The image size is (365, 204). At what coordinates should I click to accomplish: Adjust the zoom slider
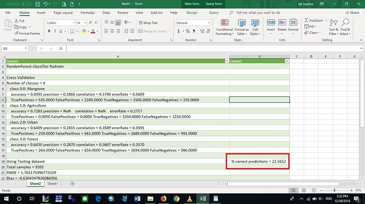click(334, 190)
